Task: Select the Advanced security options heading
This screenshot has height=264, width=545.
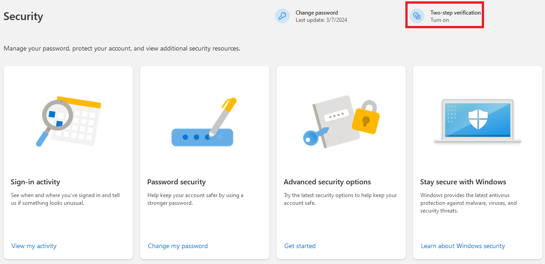Action: pos(327,182)
